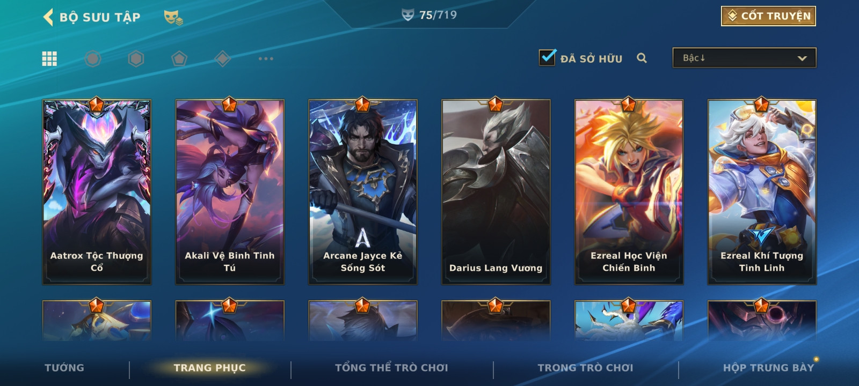Uncheck the Đã Sở Hữu checkbox

[x=548, y=57]
